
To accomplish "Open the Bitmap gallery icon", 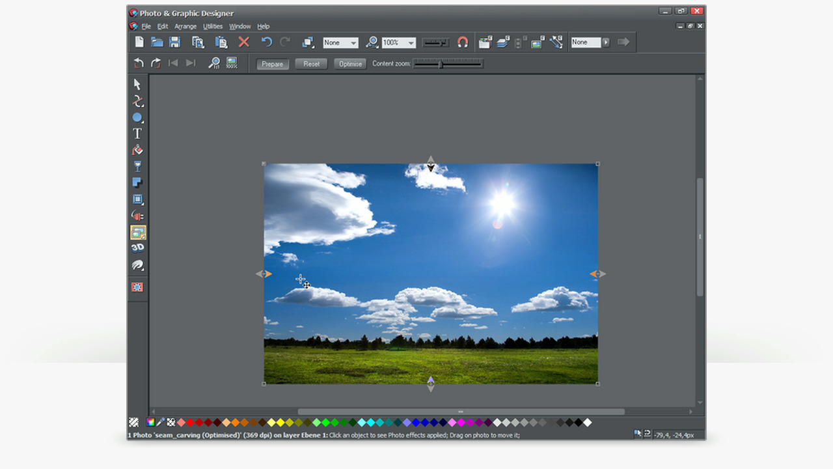I will [537, 42].
